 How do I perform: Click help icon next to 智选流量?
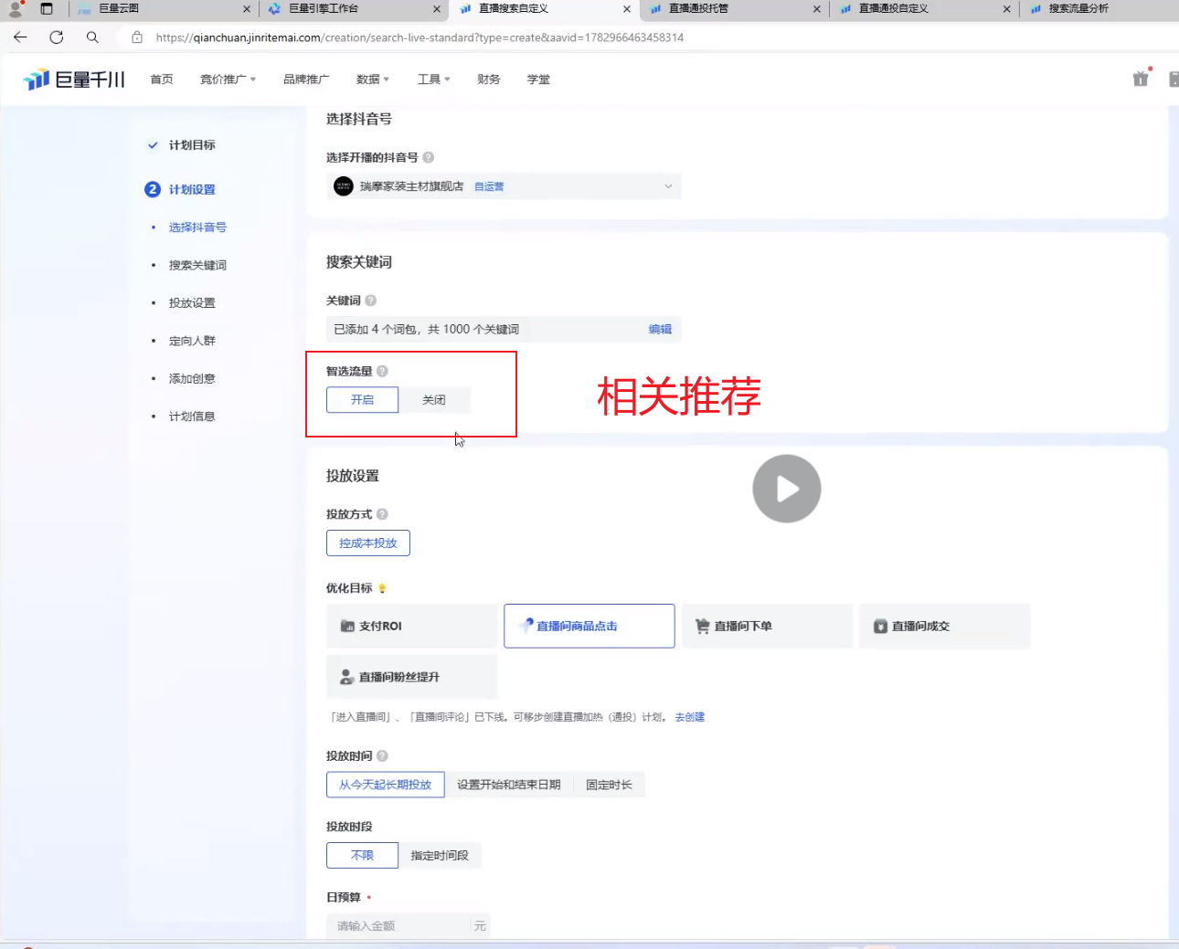(382, 371)
